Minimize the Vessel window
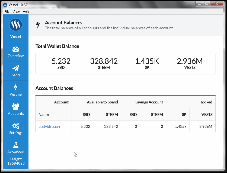 [x=199, y=4]
